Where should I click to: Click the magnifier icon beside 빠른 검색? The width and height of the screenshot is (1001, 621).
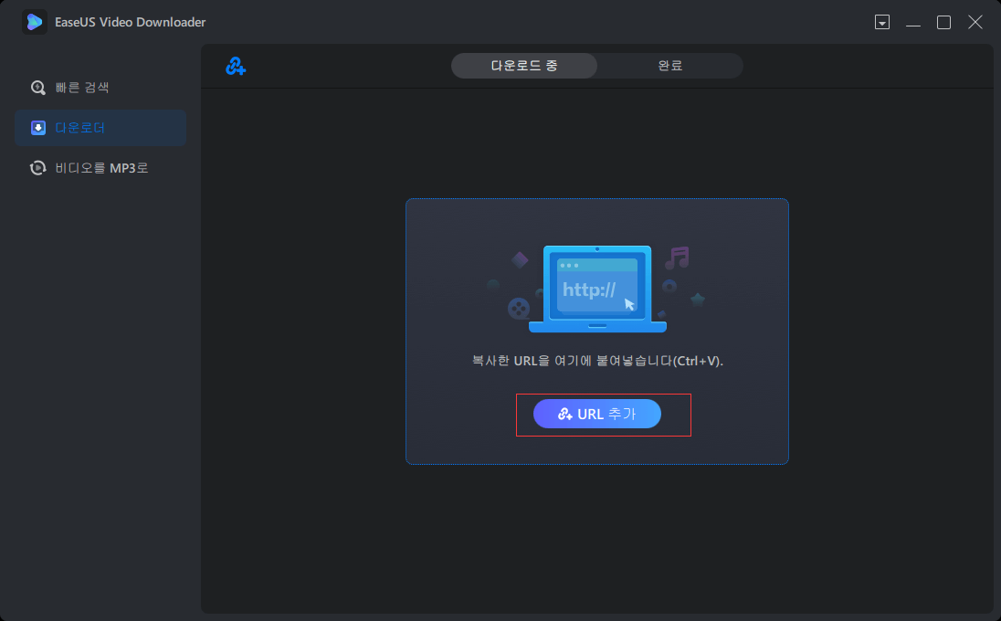pos(38,88)
